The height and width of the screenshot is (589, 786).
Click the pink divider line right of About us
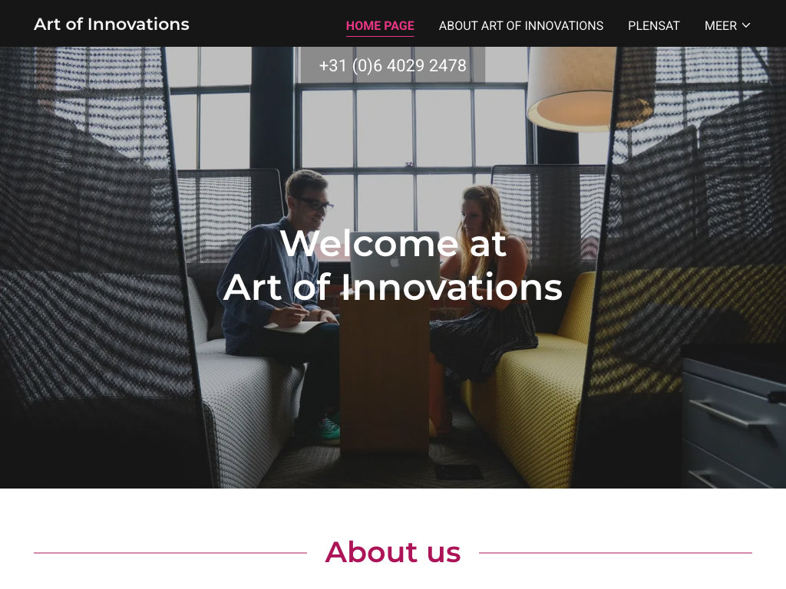pos(616,553)
